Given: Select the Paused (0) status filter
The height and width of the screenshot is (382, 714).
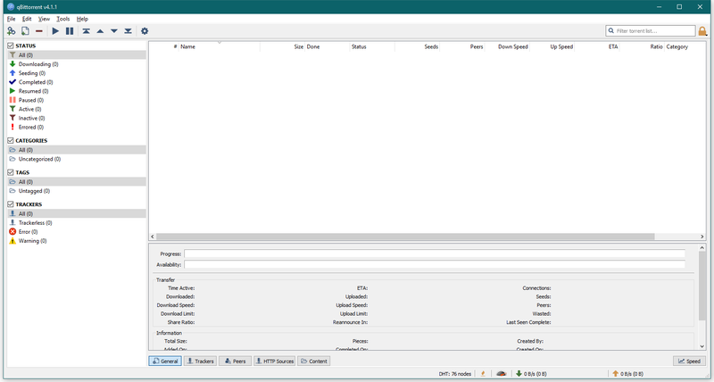Looking at the screenshot, I should 77,100.
